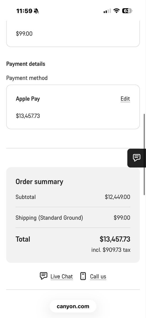The width and height of the screenshot is (146, 318).
Task: Tap the Live Chat speech bubble icon
Action: pyautogui.click(x=43, y=276)
